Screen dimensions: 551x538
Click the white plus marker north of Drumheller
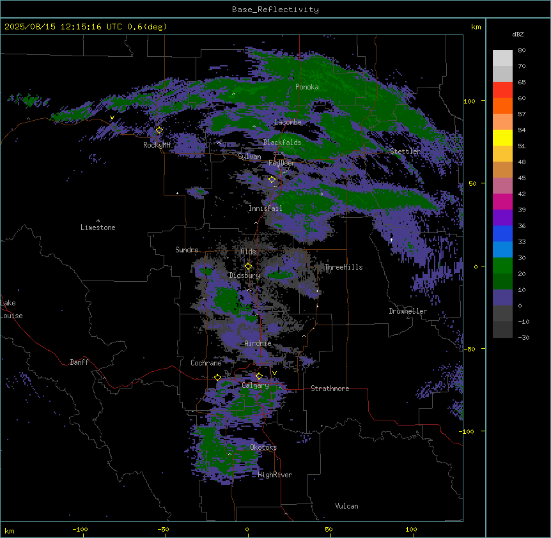[x=391, y=240]
